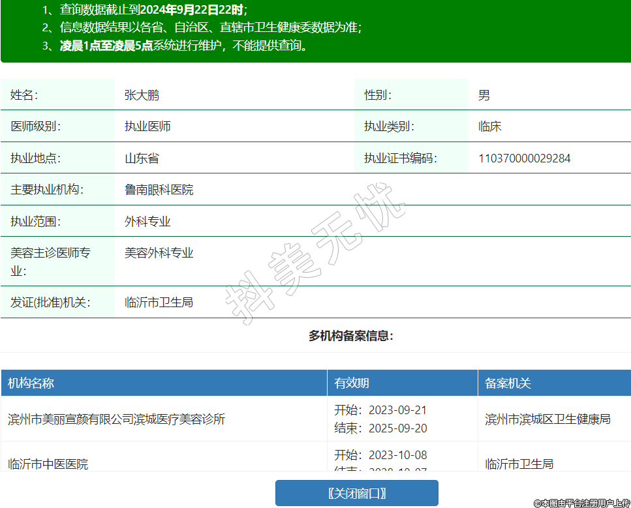631x508 pixels.
Task: Click the 鲁南眼科医院 institution value
Action: (159, 190)
